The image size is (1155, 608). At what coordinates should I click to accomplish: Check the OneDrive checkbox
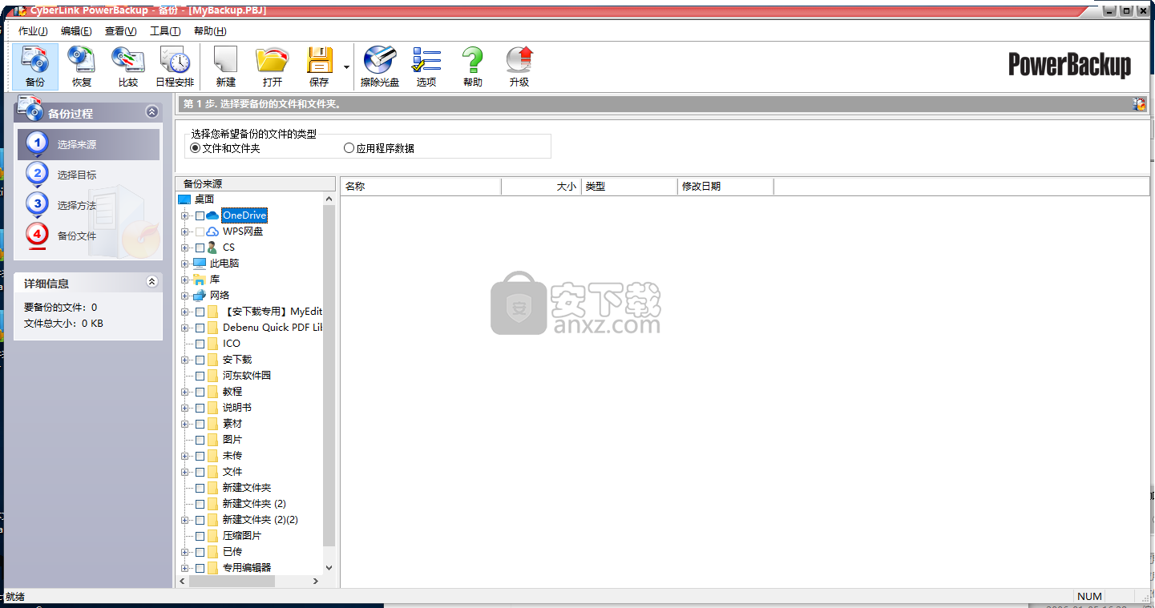pyautogui.click(x=200, y=215)
